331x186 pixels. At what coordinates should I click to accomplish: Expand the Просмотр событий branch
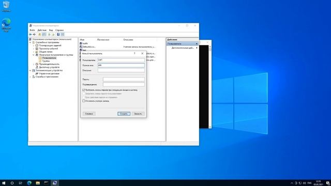pyautogui.click(x=34, y=49)
